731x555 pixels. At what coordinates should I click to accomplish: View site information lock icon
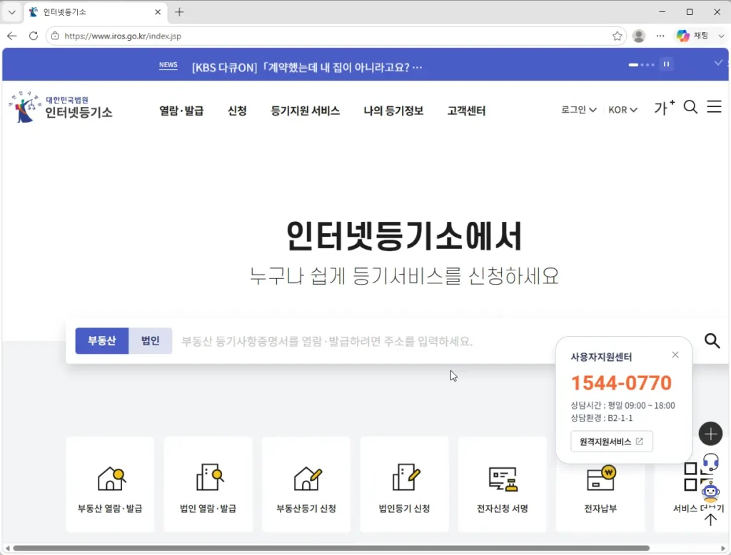click(x=55, y=36)
